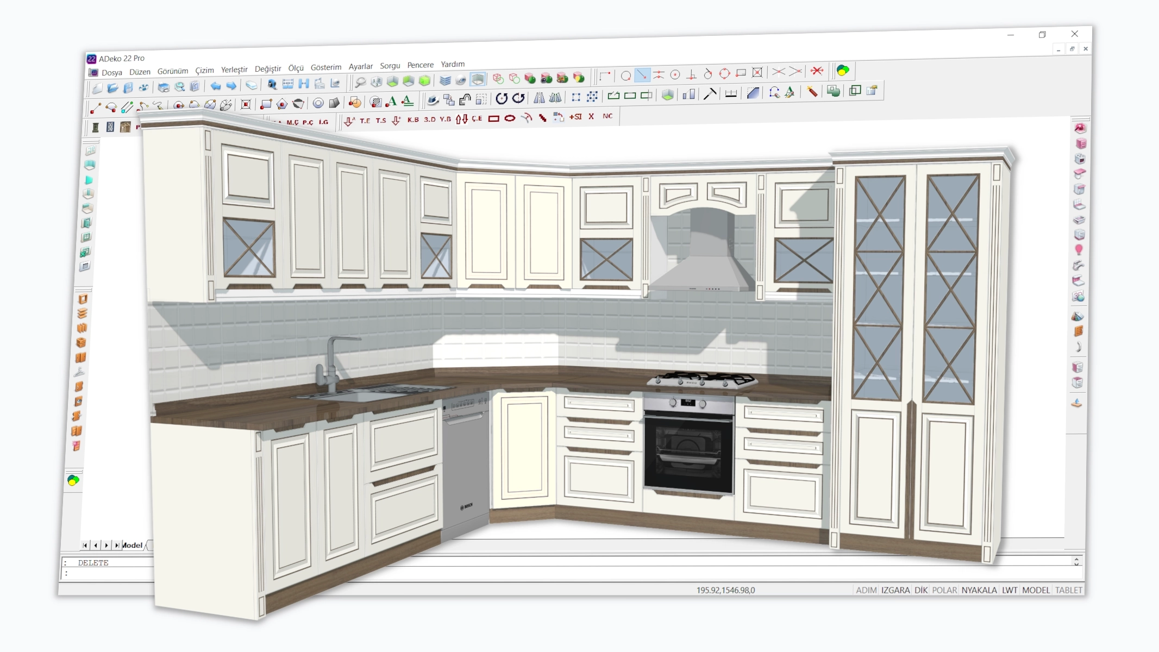1159x652 pixels.
Task: Open the Dosya menu
Action: click(x=111, y=72)
